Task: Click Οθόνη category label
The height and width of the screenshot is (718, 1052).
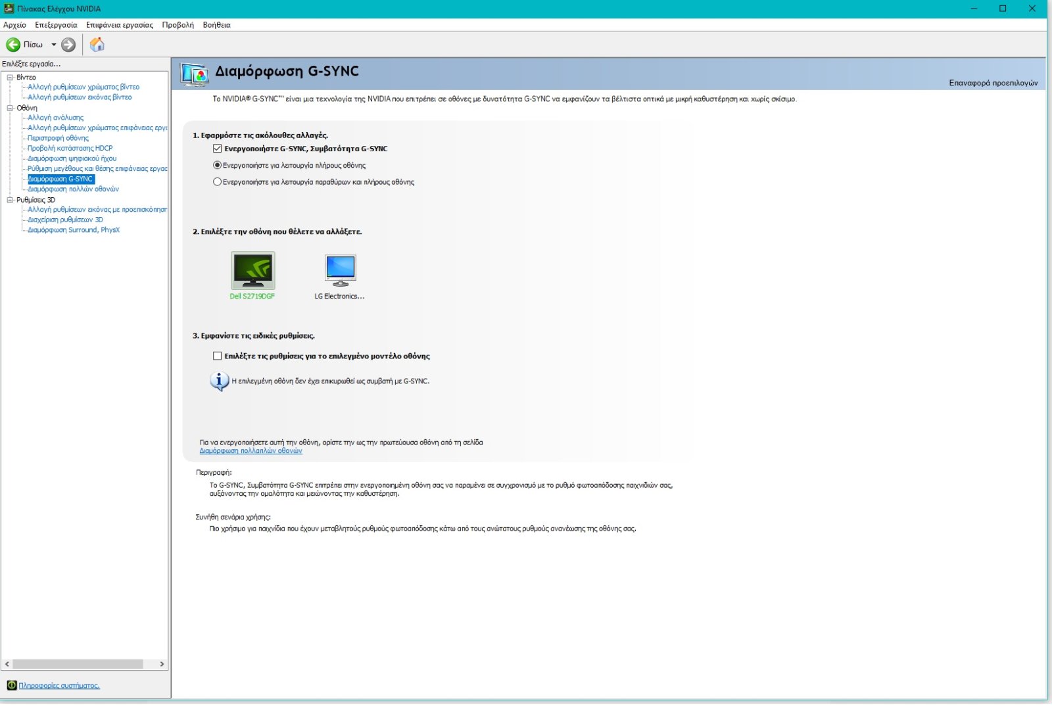Action: coord(27,108)
